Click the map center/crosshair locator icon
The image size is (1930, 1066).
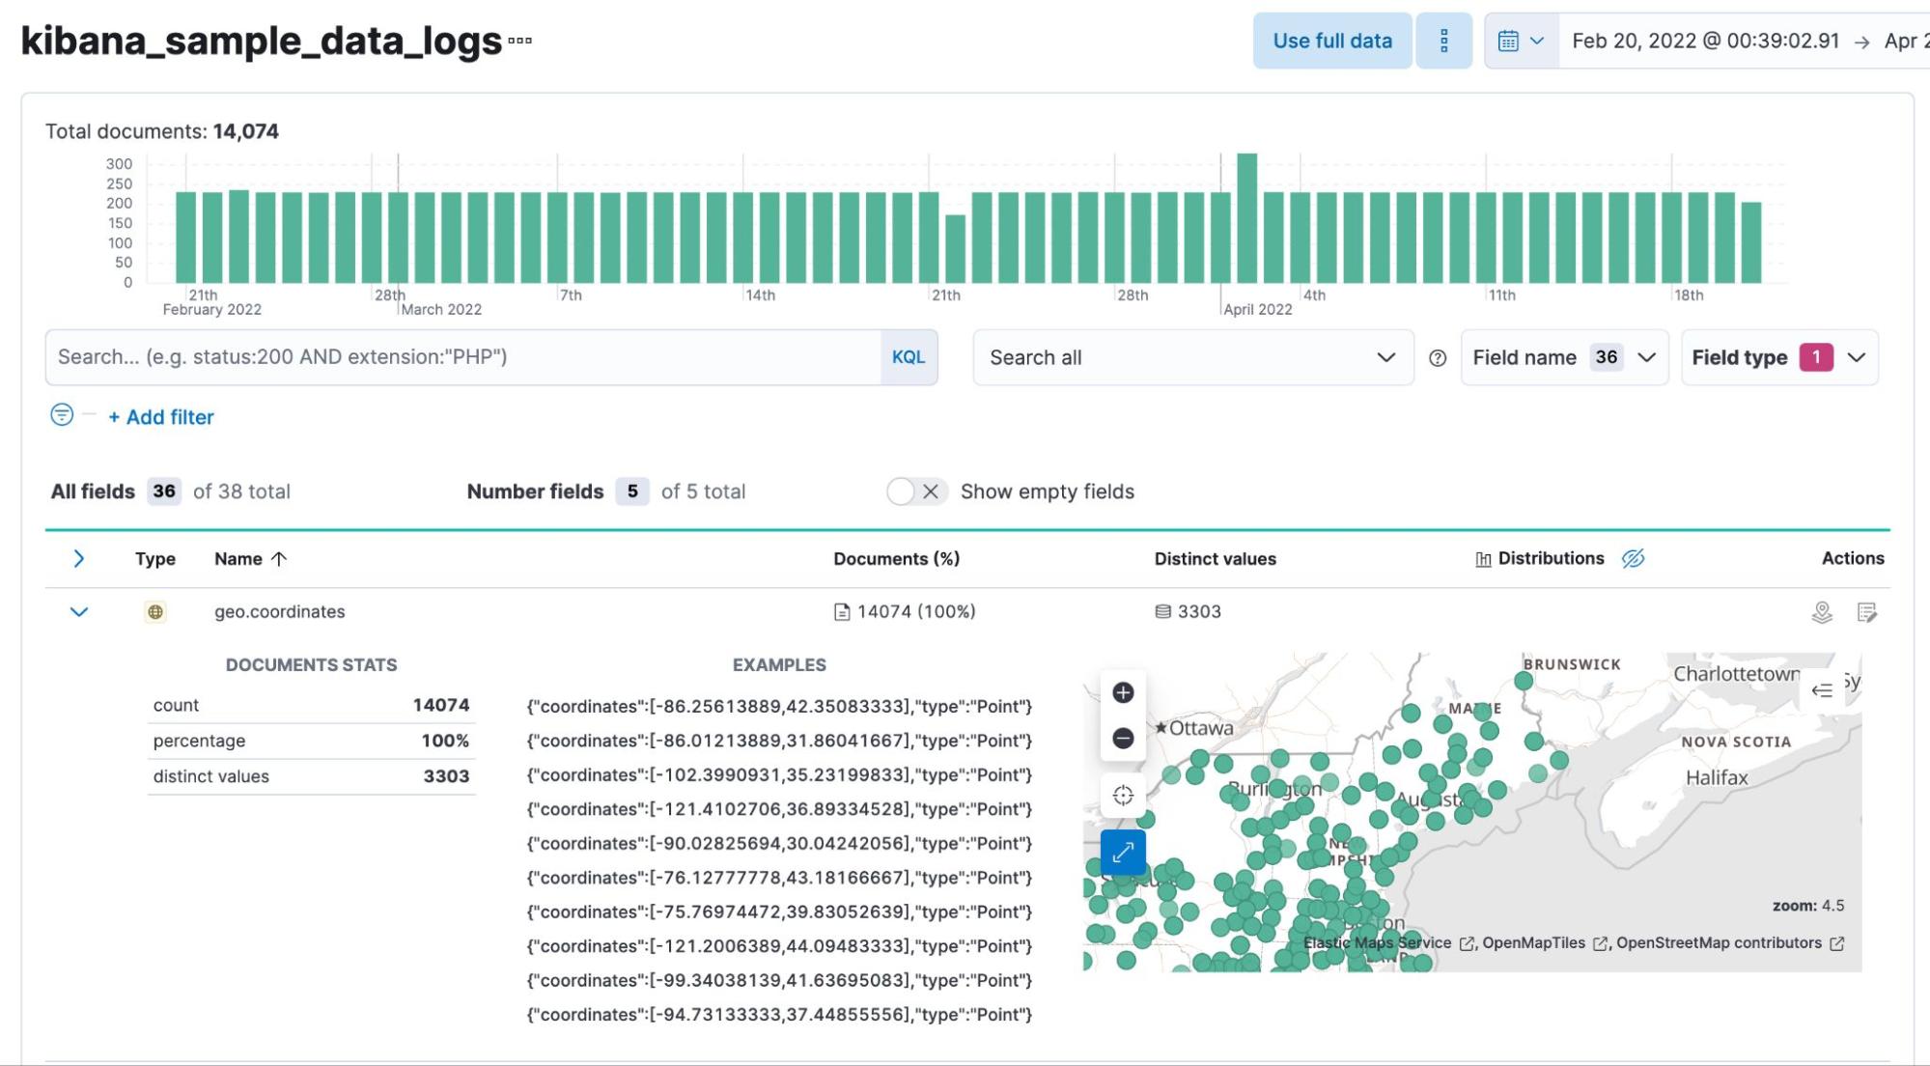tap(1123, 796)
